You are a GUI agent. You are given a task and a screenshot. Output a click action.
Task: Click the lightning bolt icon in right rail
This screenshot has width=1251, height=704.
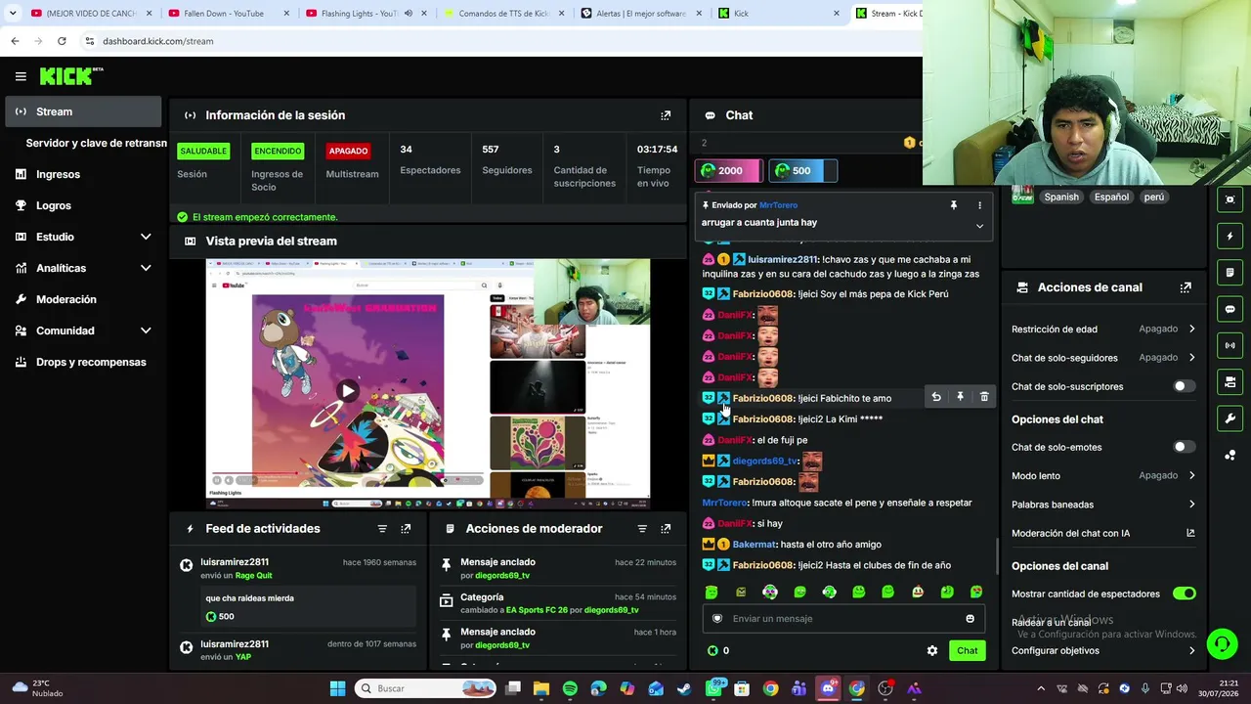pyautogui.click(x=1229, y=236)
